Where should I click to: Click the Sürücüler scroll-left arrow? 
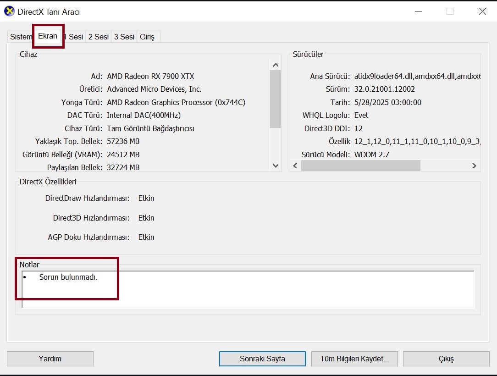click(295, 166)
